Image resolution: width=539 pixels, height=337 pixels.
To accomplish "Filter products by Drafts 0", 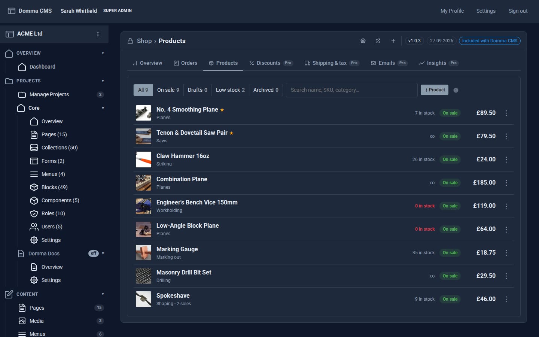I will (197, 90).
